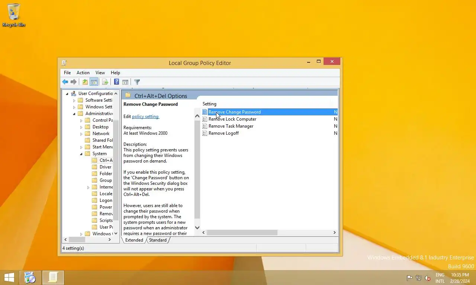
Task: Expand the Internet tree node under System
Action: click(x=88, y=187)
